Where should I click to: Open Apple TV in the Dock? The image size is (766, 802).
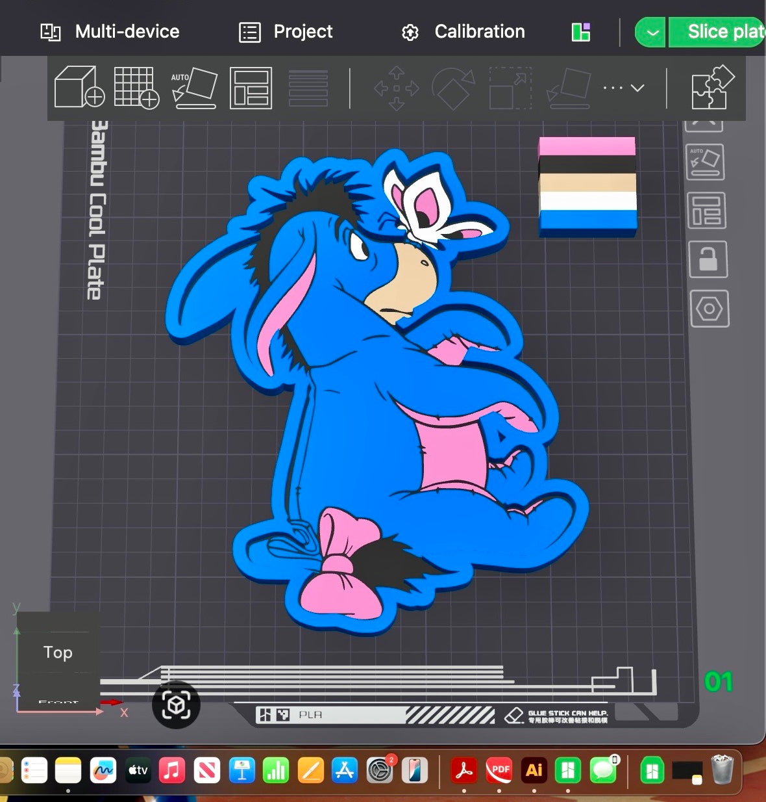tap(138, 771)
